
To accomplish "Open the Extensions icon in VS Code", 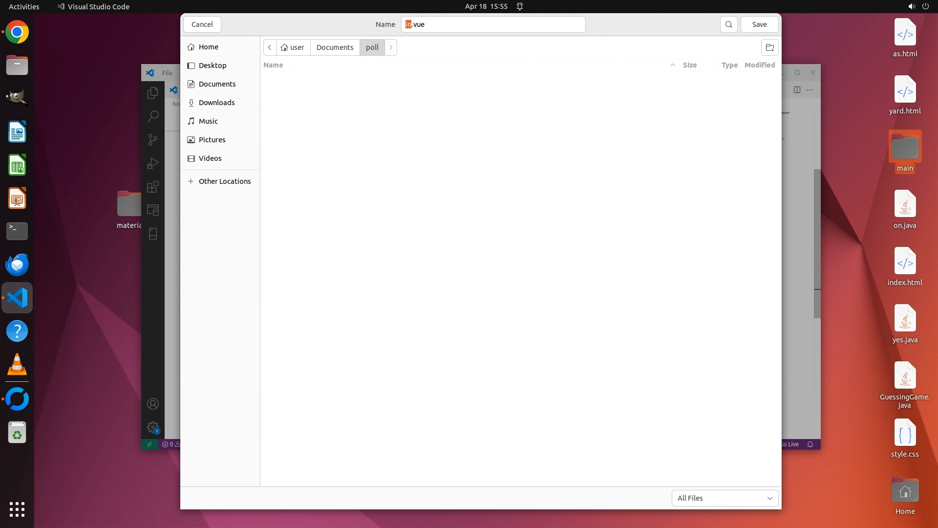I will point(153,187).
